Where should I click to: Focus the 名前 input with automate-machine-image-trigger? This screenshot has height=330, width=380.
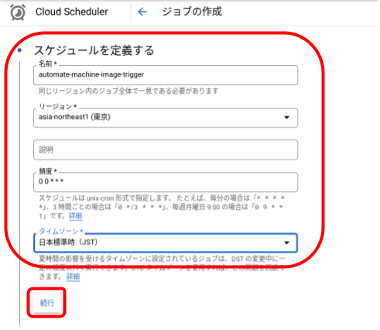click(166, 75)
